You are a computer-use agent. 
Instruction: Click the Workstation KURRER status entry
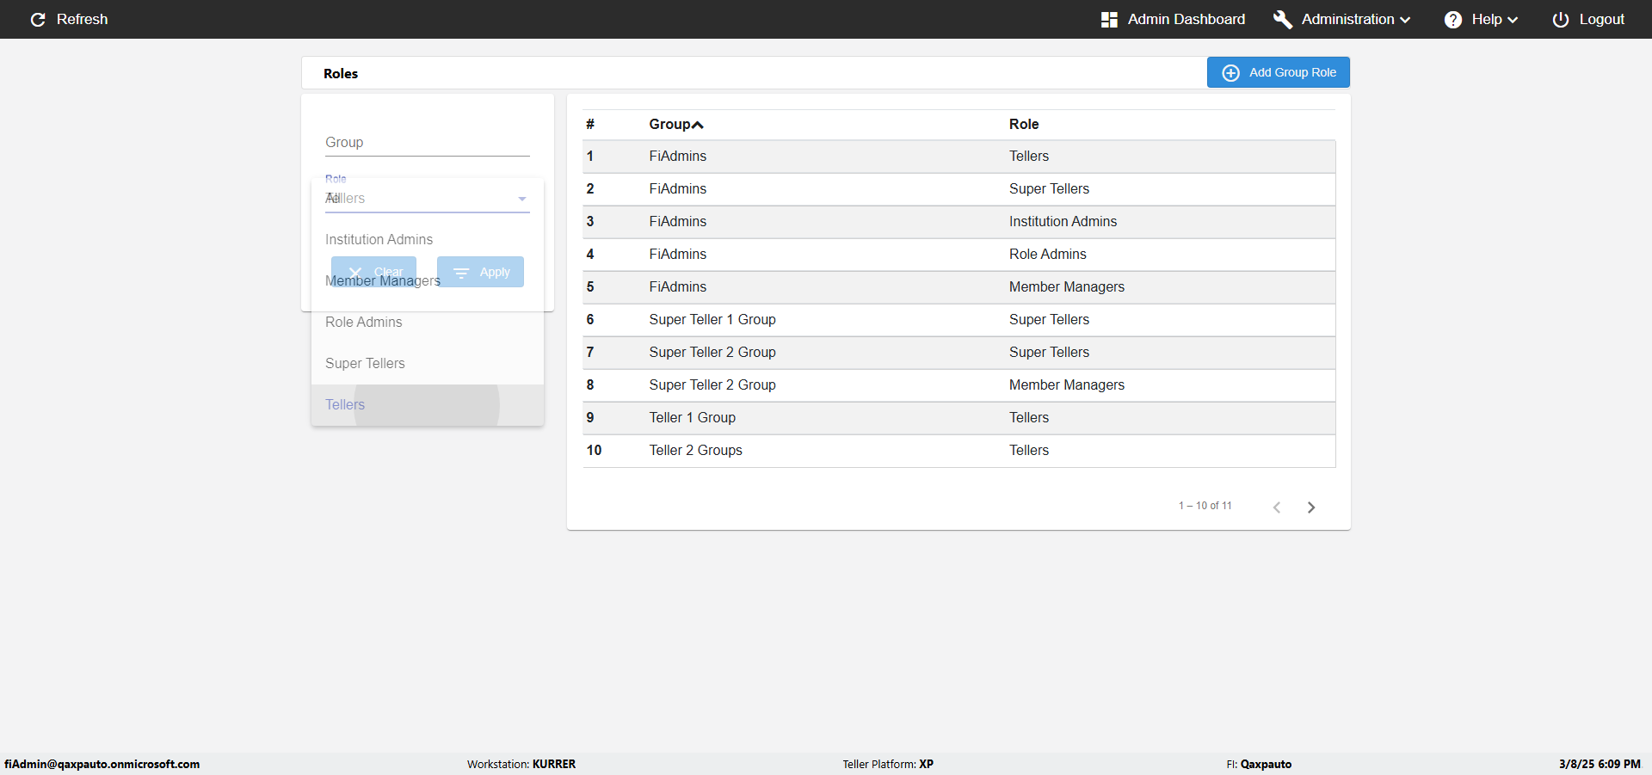(x=521, y=764)
